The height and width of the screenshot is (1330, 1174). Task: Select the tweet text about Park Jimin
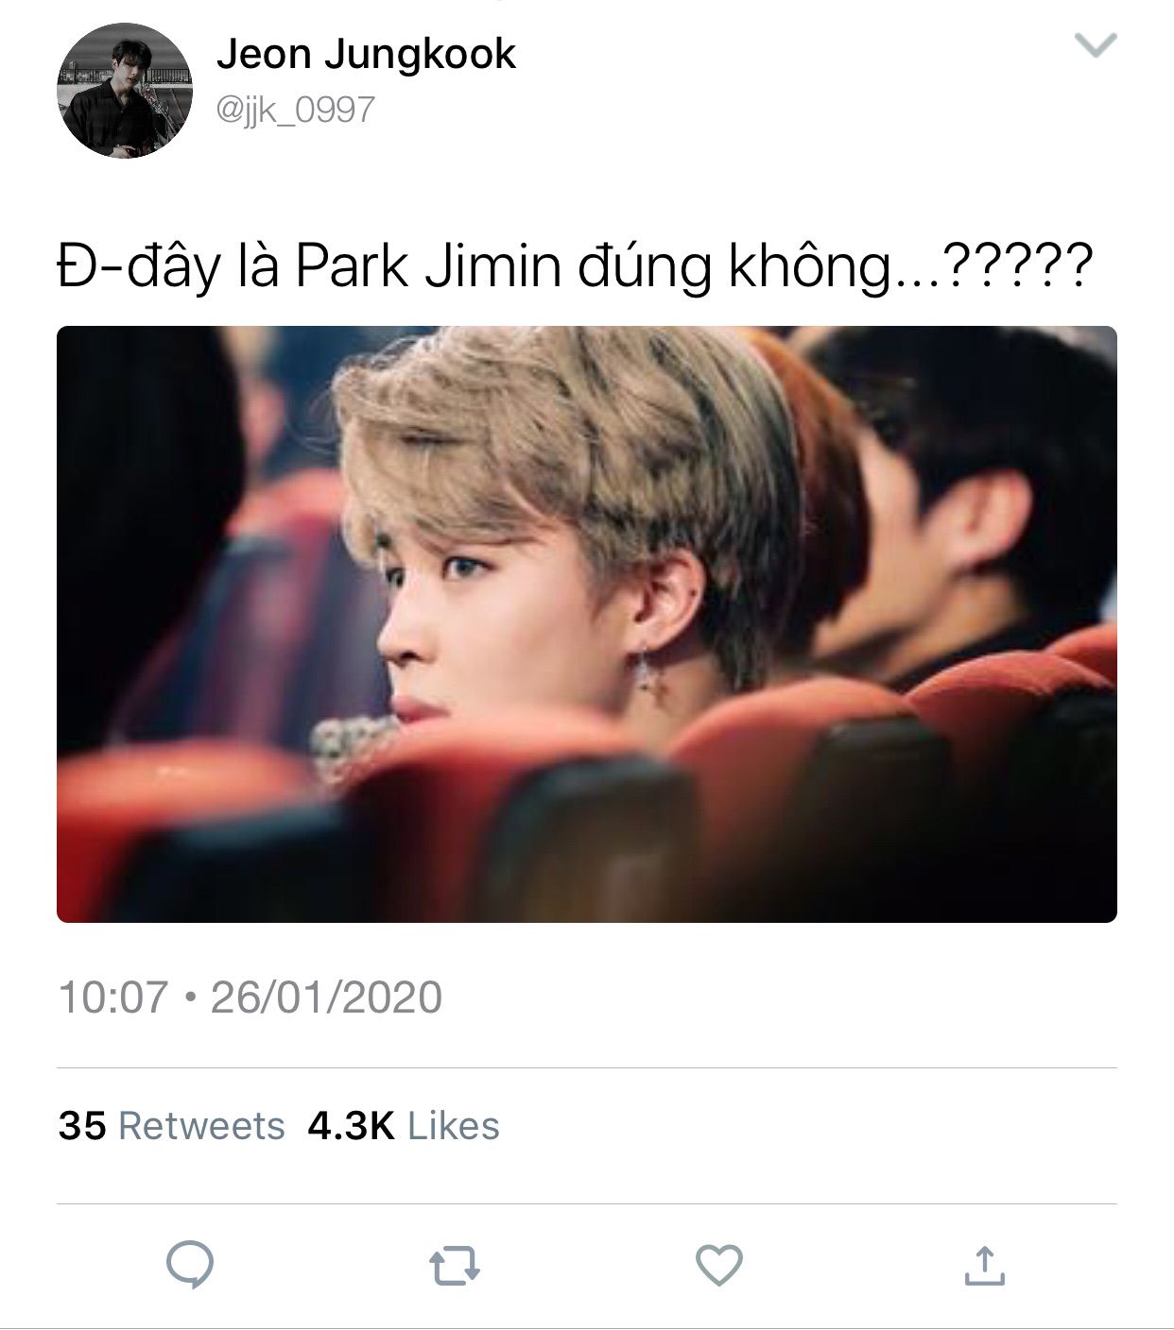(575, 265)
